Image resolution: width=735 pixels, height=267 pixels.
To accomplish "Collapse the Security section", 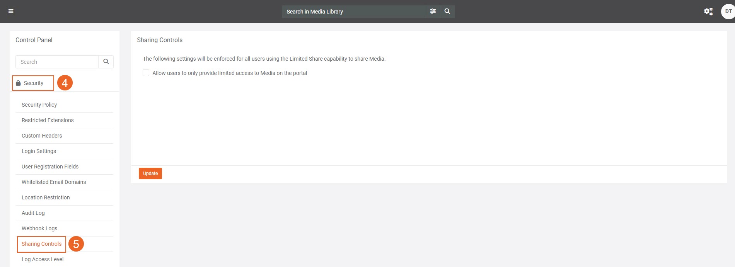I will [x=34, y=83].
